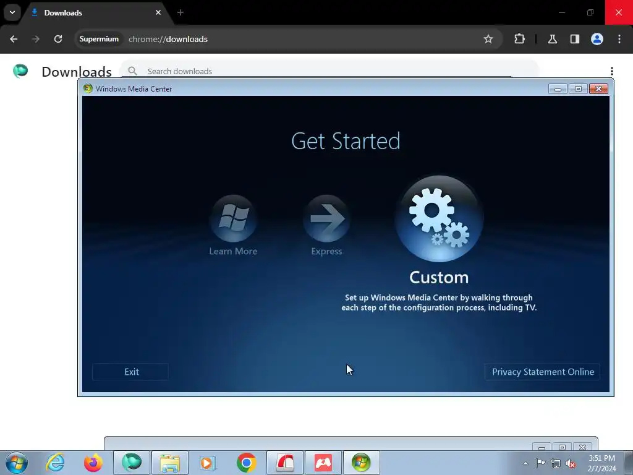Image resolution: width=633 pixels, height=475 pixels.
Task: Open the Privacy Statement Online link
Action: 543,372
